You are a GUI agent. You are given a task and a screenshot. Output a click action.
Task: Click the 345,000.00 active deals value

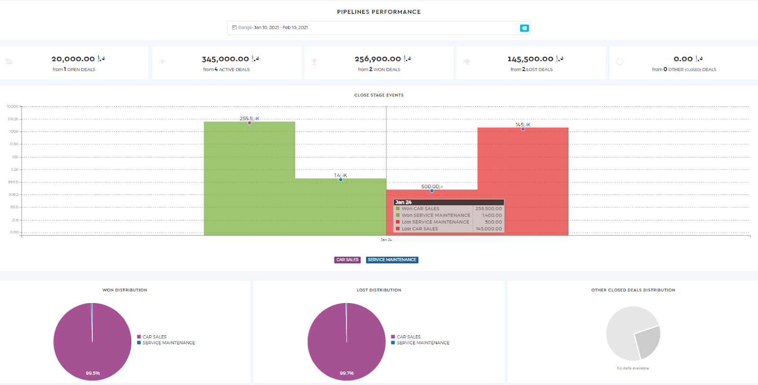coord(230,59)
